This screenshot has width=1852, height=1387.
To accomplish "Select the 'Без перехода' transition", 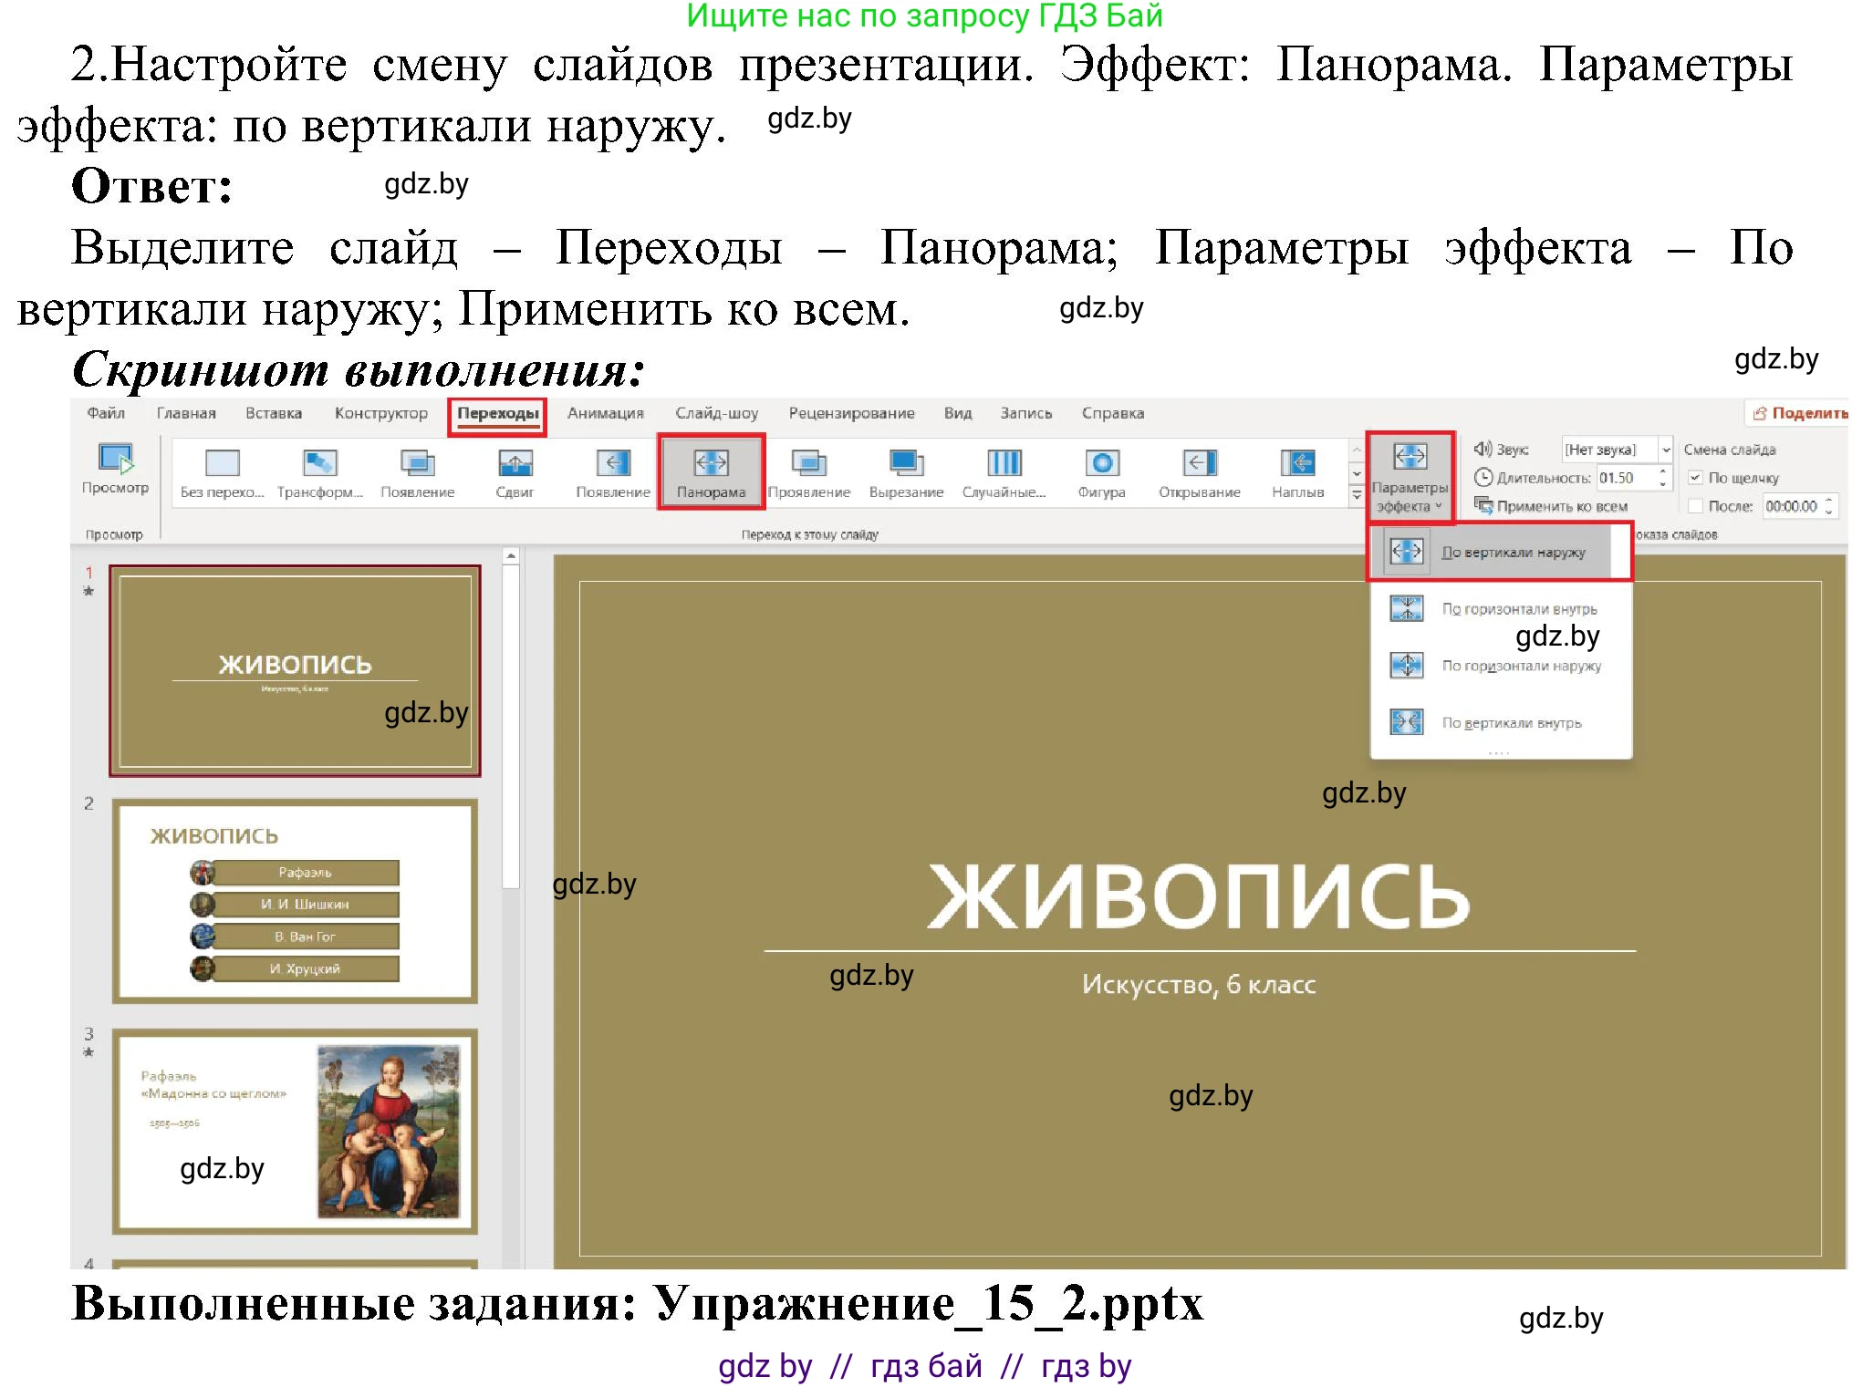I will pos(222,474).
